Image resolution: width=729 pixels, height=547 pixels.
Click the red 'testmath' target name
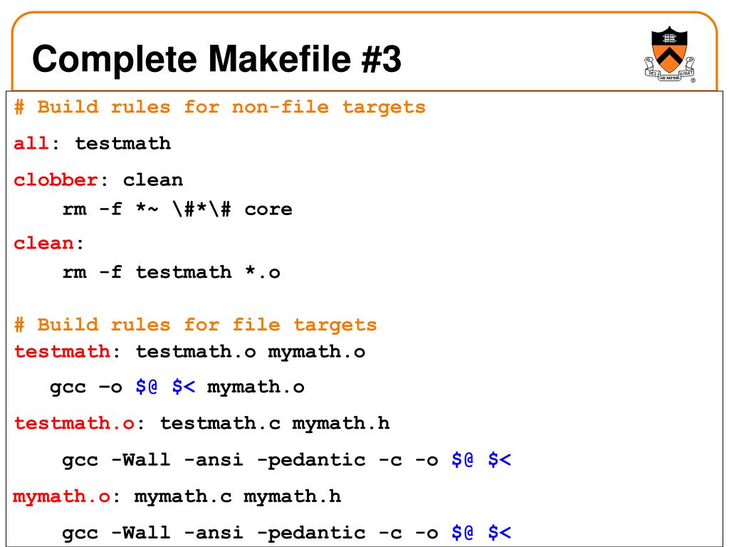click(x=63, y=352)
